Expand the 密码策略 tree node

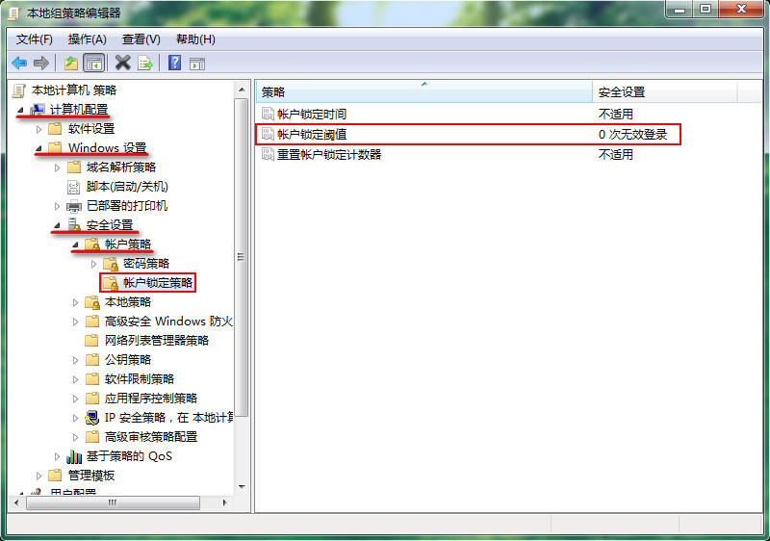(x=93, y=264)
